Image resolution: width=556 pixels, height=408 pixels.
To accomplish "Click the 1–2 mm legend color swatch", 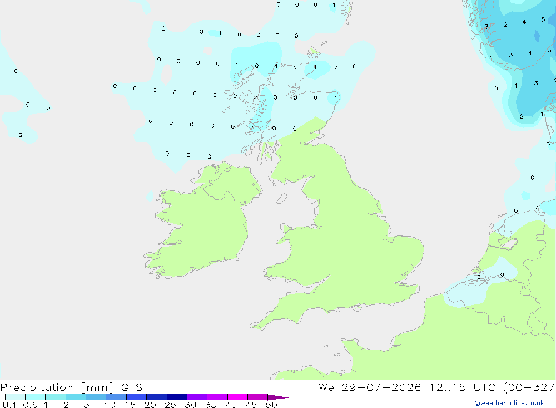I will tap(56, 397).
